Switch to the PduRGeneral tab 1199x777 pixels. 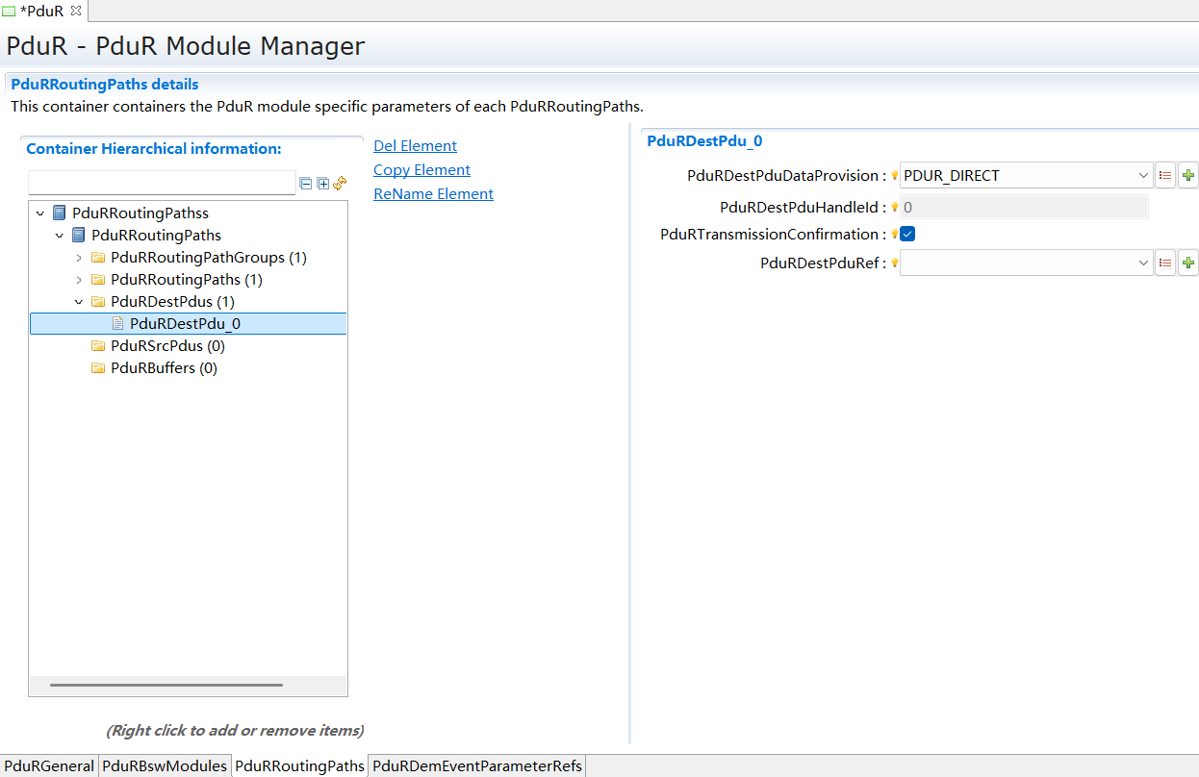pos(48,765)
